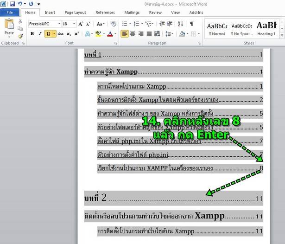This screenshot has width=285, height=244.
Task: Select the Format Painter brush
Action: pos(20,36)
